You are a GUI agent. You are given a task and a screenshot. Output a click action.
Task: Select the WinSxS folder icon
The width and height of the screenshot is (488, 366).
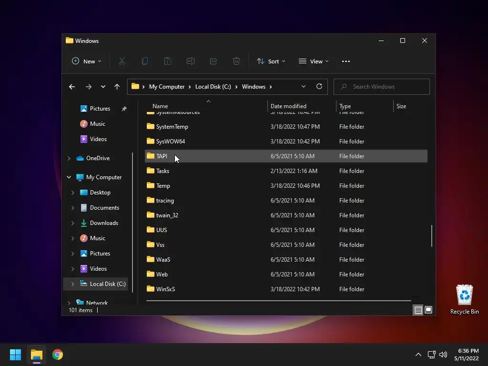point(150,288)
